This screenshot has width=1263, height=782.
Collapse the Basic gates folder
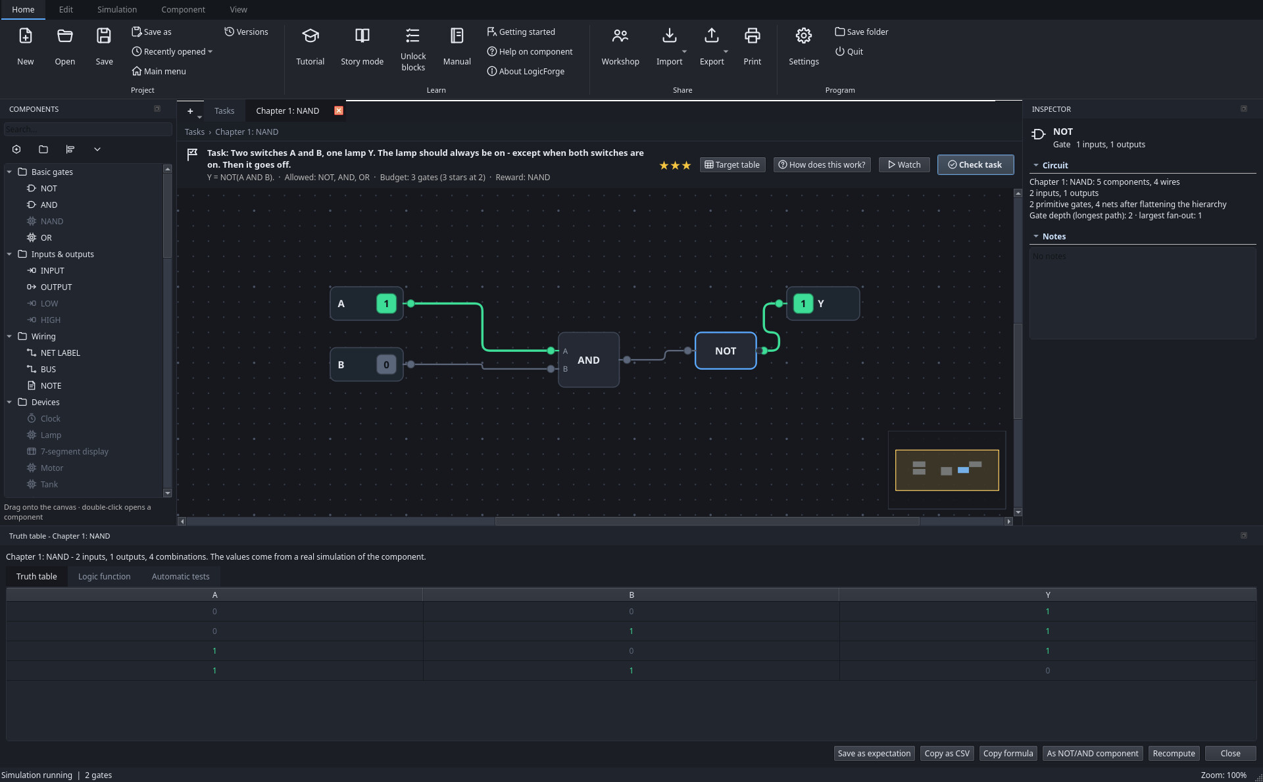[x=9, y=172]
